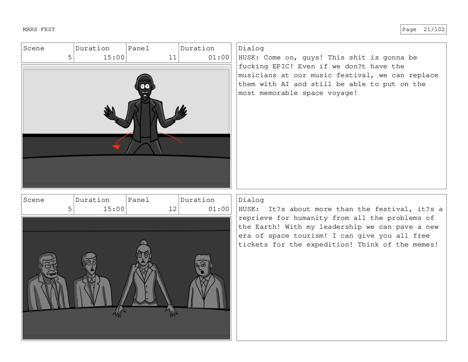This screenshot has height=362, width=468.
Task: Click the red motion arrow head in panel 11
Action: (116, 146)
